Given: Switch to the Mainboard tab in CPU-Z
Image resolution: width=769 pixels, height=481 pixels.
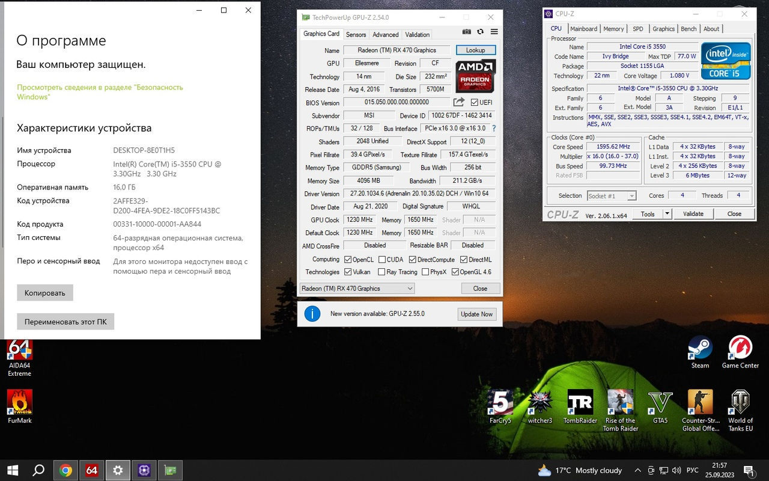Looking at the screenshot, I should click(584, 29).
